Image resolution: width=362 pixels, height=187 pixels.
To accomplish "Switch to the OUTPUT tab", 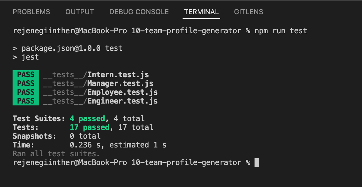I will pyautogui.click(x=80, y=12).
